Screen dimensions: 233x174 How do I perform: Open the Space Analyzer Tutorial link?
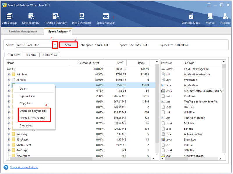click(24, 168)
